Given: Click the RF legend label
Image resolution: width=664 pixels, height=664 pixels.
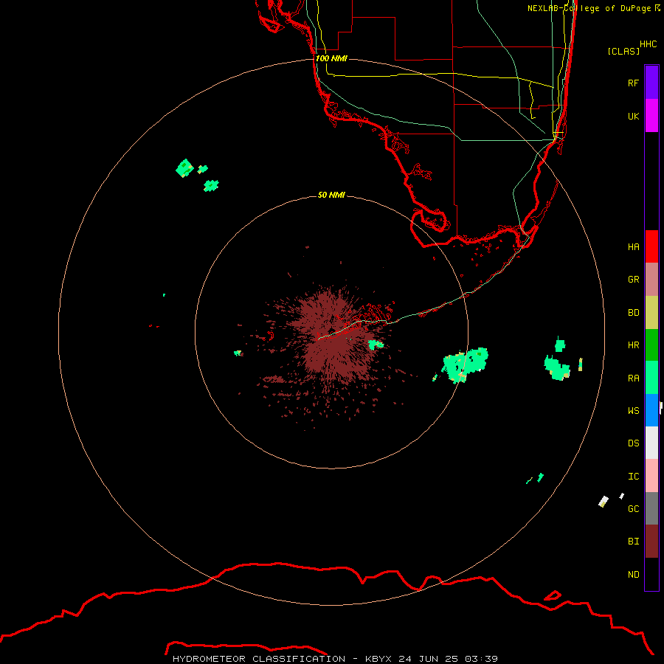Looking at the screenshot, I should (633, 83).
